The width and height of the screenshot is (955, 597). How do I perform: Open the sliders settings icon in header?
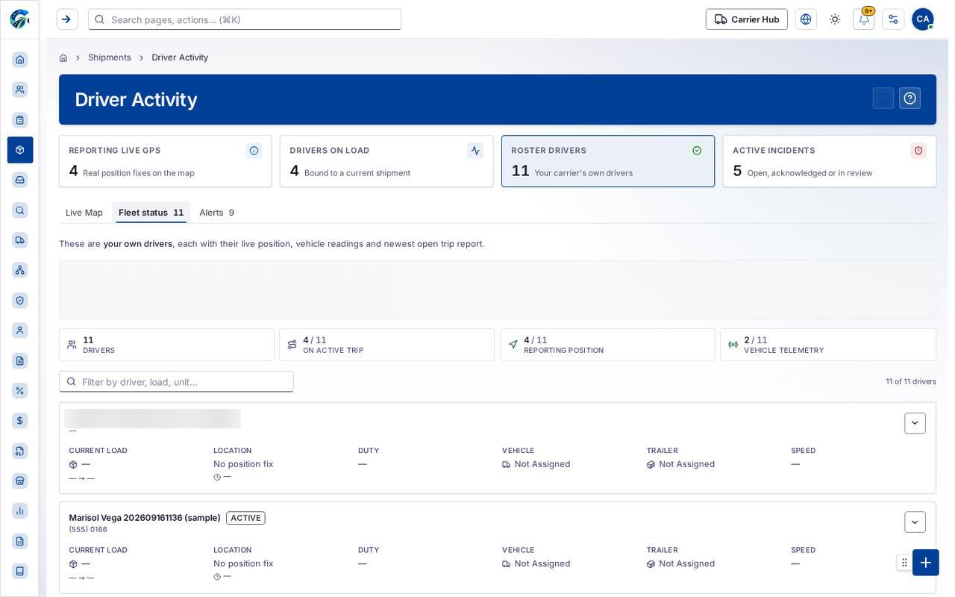coord(893,19)
